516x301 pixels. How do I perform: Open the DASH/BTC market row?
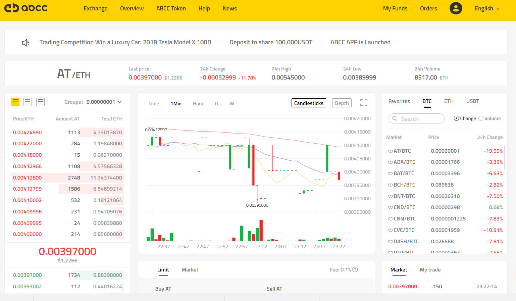tap(445, 242)
